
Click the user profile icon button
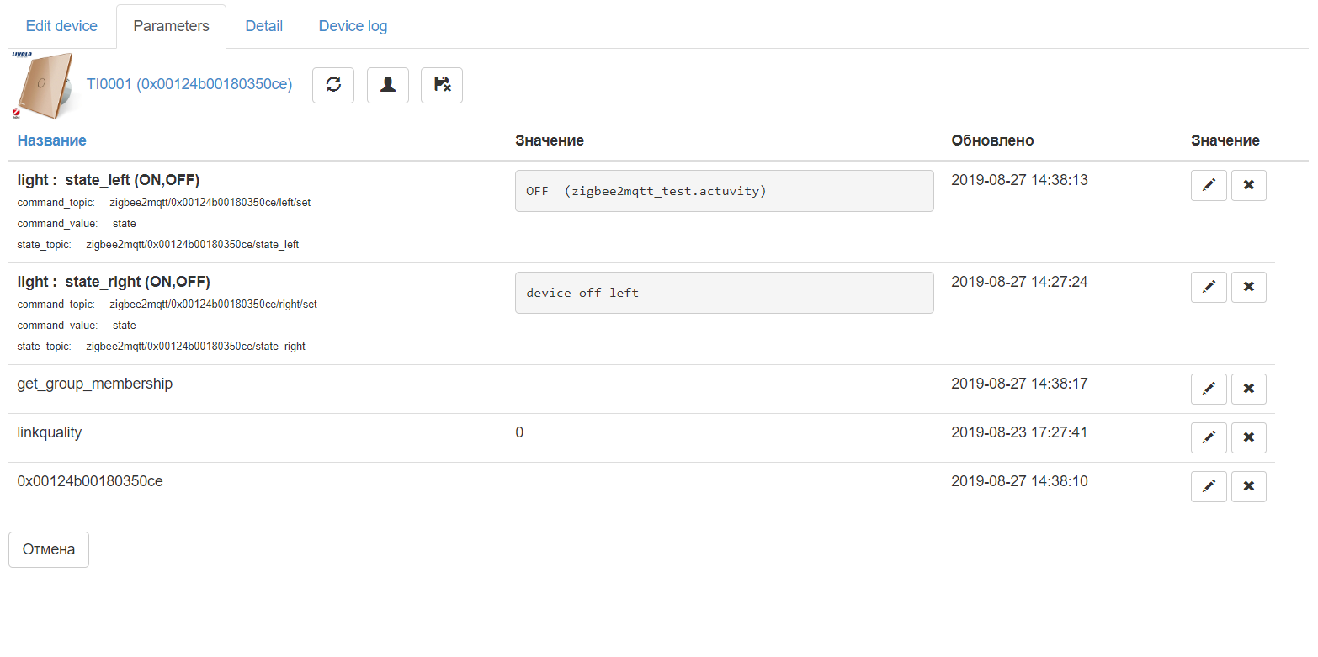click(388, 85)
